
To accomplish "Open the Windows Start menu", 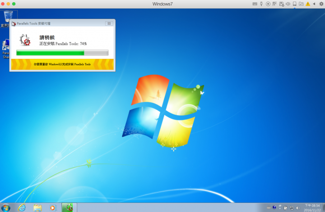I will tap(5, 207).
